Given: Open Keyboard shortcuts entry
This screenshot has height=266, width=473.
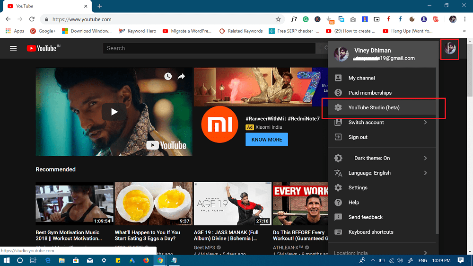Looking at the screenshot, I should [382, 232].
